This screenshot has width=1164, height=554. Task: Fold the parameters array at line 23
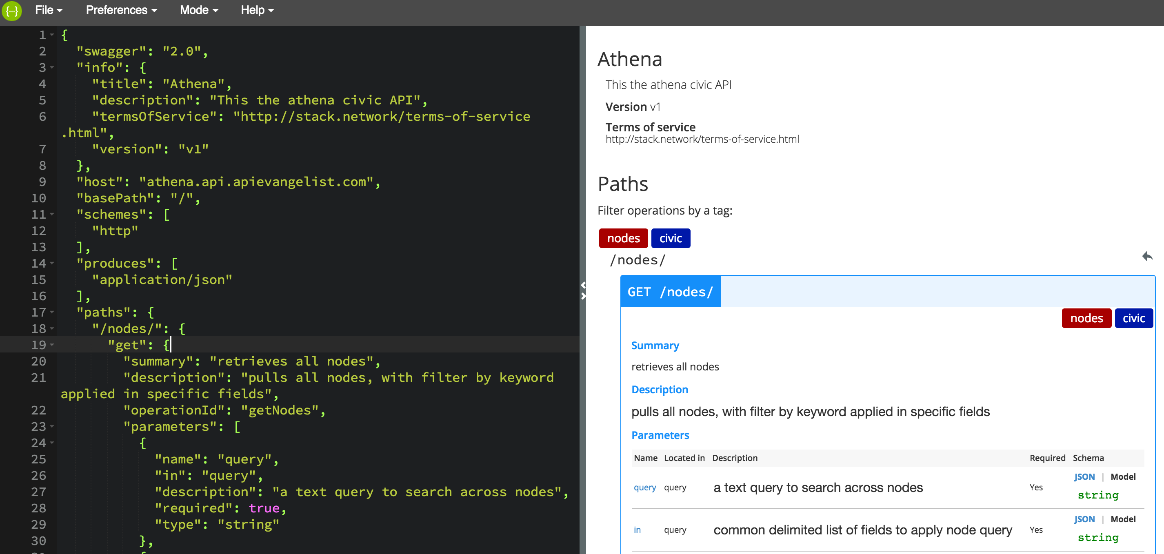52,427
